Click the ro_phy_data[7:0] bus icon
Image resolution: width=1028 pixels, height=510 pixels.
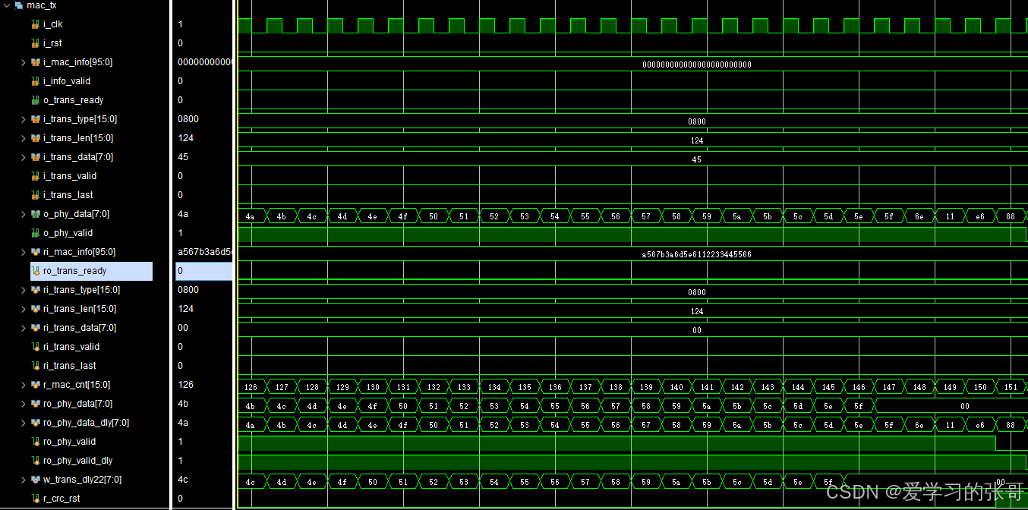(x=35, y=404)
